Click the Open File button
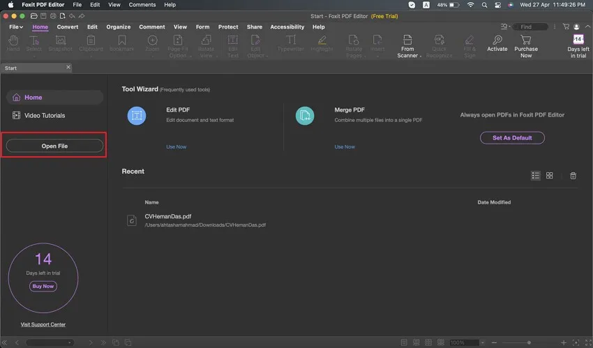The image size is (593, 348). [54, 146]
